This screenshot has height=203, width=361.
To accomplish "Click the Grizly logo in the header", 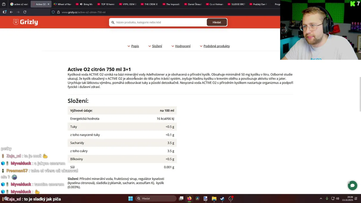I will 25,22.
